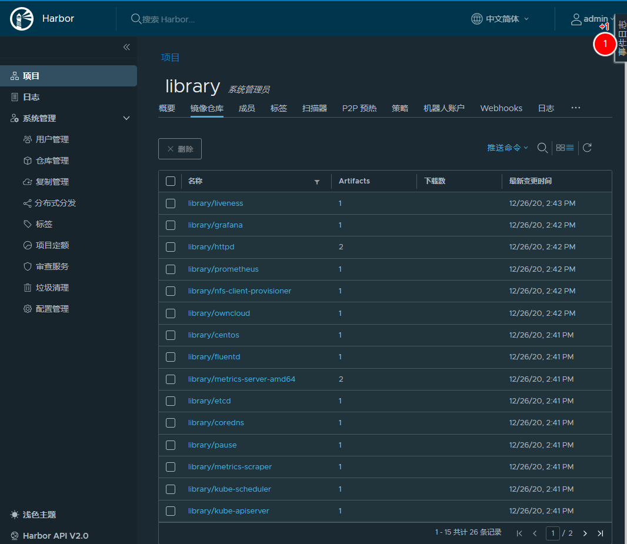Viewport: 627px width, 544px height.
Task: Click the search magnifier in header
Action: pos(135,19)
